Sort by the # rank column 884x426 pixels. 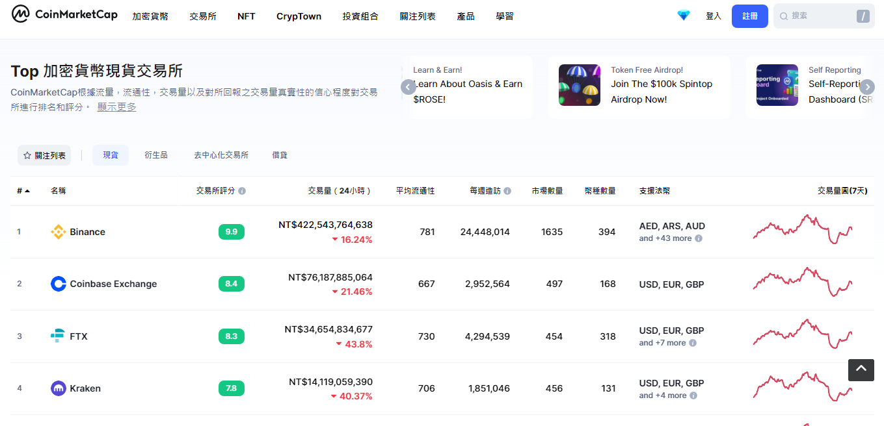(x=23, y=191)
